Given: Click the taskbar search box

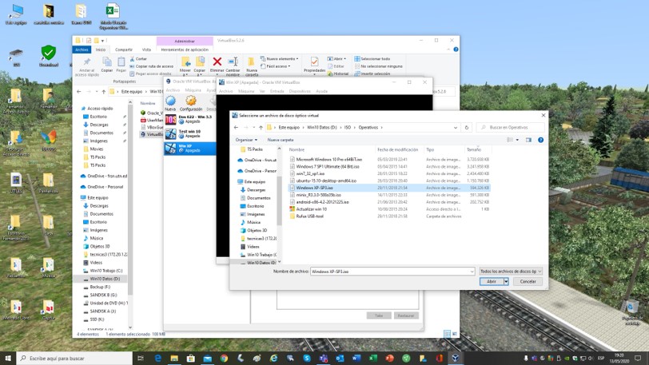Looking at the screenshot, I should [74, 359].
